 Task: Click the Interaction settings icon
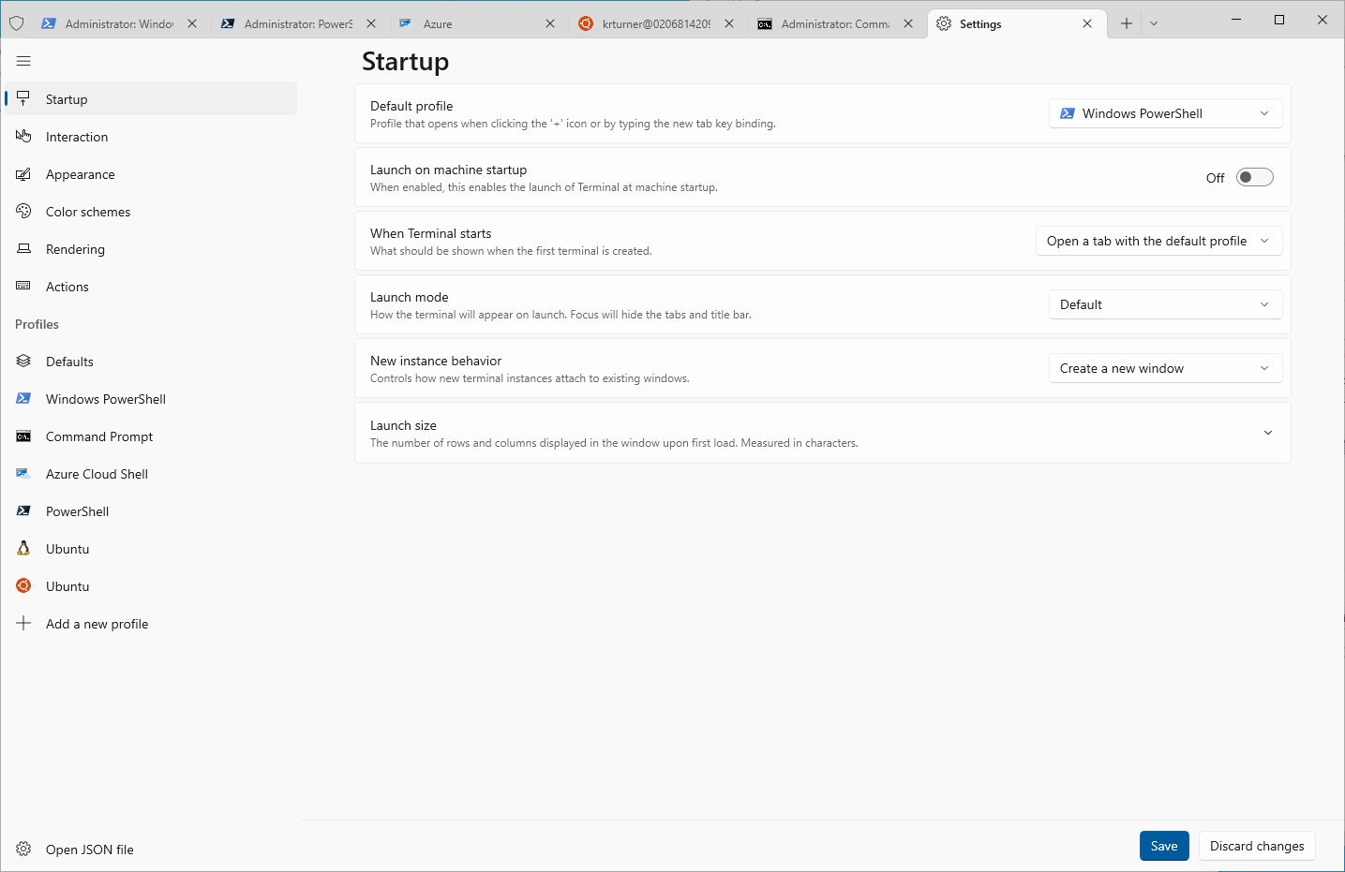[23, 137]
